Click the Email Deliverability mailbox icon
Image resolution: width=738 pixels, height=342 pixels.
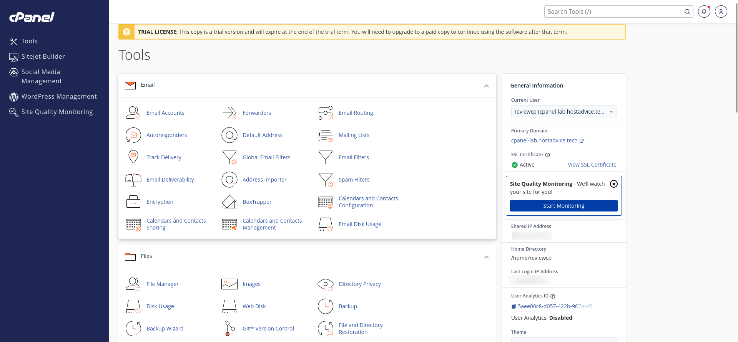coord(133,180)
